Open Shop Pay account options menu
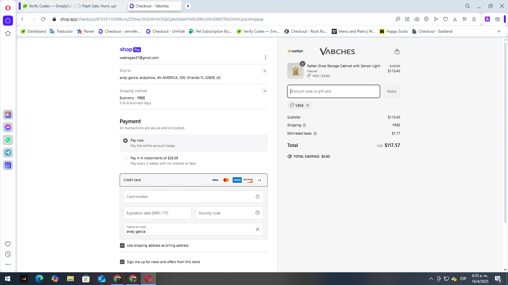Image resolution: width=508 pixels, height=285 pixels. [x=265, y=57]
